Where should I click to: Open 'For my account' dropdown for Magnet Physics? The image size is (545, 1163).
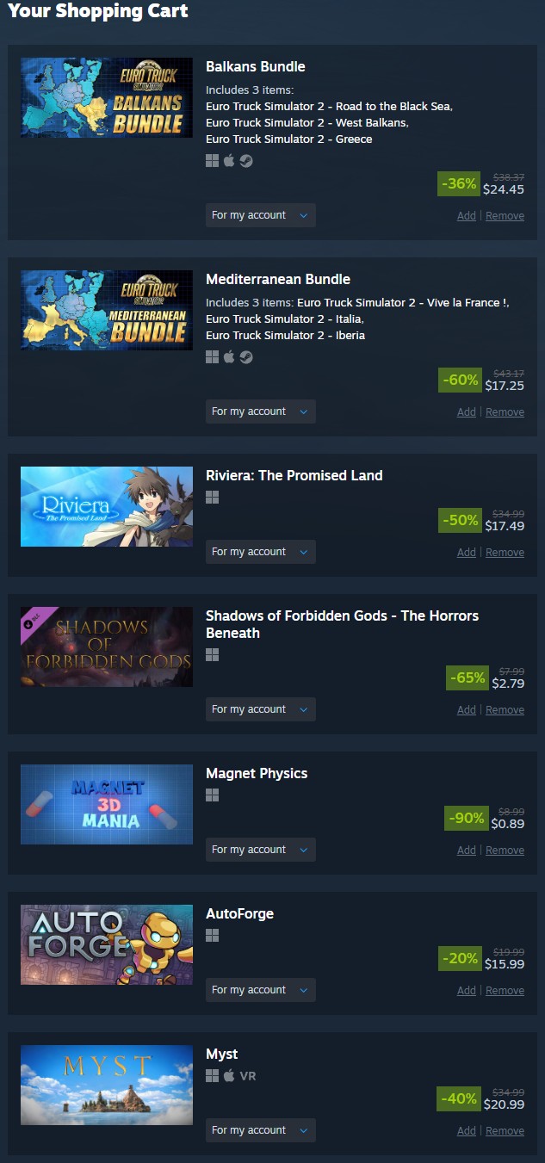[x=260, y=850]
